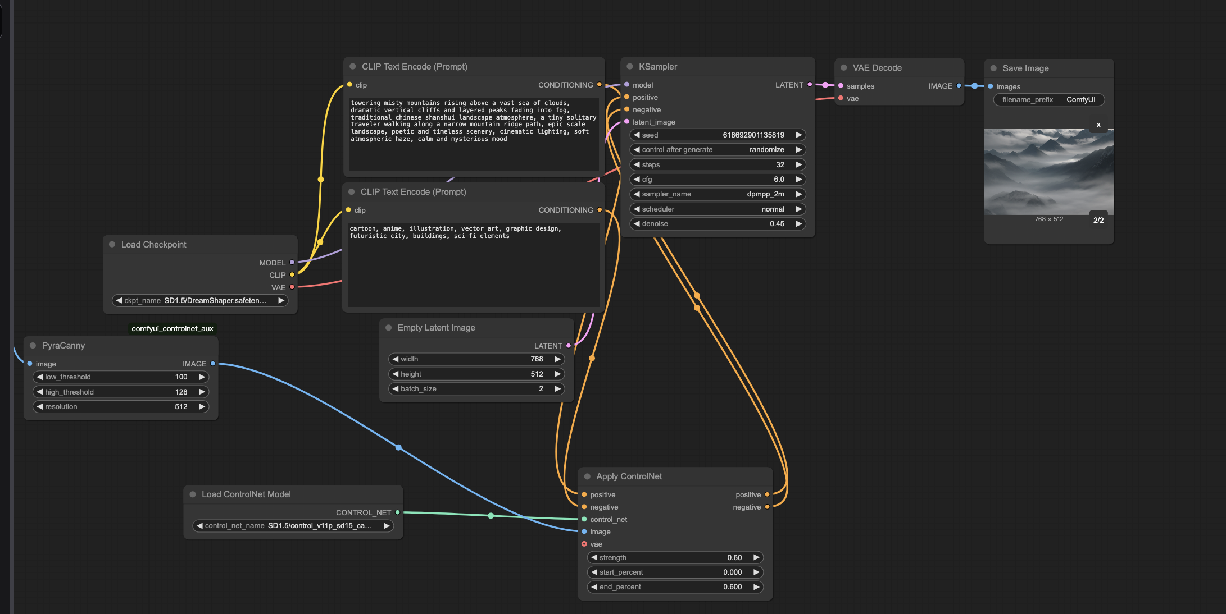Click the PyraCanny IMAGE output socket
Viewport: 1226px width, 614px height.
(x=212, y=364)
